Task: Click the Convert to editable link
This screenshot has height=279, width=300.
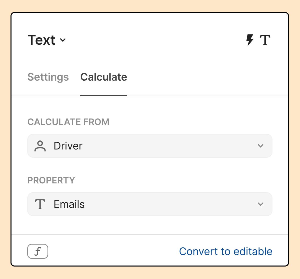Action: (x=225, y=251)
